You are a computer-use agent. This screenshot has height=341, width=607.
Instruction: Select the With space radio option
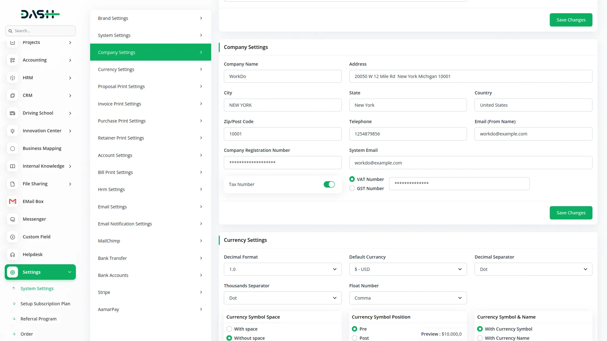(229, 329)
